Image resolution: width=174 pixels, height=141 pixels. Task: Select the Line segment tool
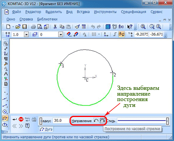pos(5,106)
